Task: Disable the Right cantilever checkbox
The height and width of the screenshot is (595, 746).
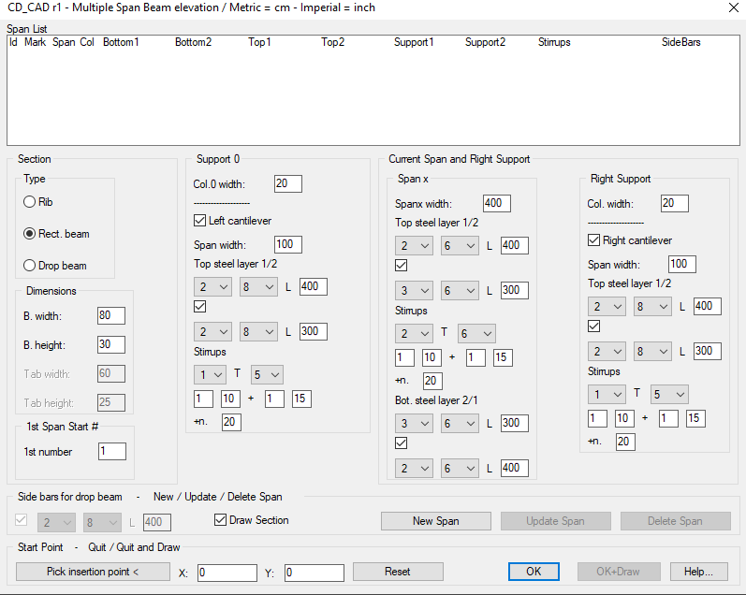Action: click(x=594, y=240)
